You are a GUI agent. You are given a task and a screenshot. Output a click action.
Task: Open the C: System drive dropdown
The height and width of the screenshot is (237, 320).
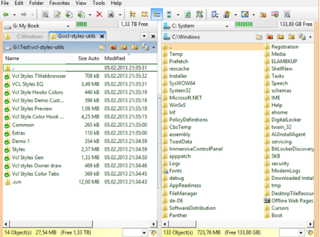(x=227, y=26)
